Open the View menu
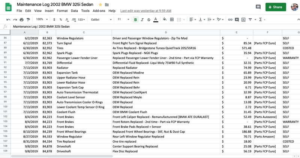 (38, 11)
